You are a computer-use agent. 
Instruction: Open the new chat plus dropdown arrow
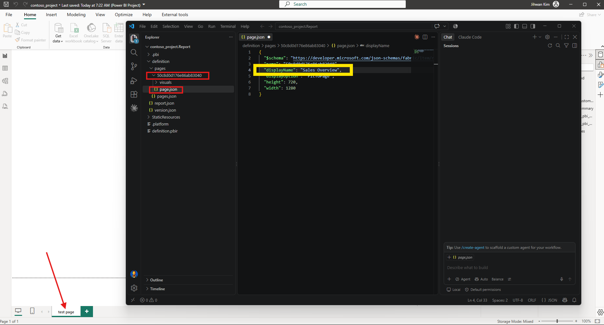coord(540,37)
